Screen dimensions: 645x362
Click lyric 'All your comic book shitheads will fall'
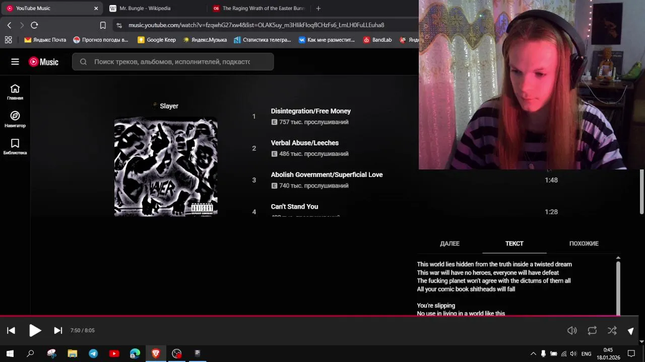(466, 289)
